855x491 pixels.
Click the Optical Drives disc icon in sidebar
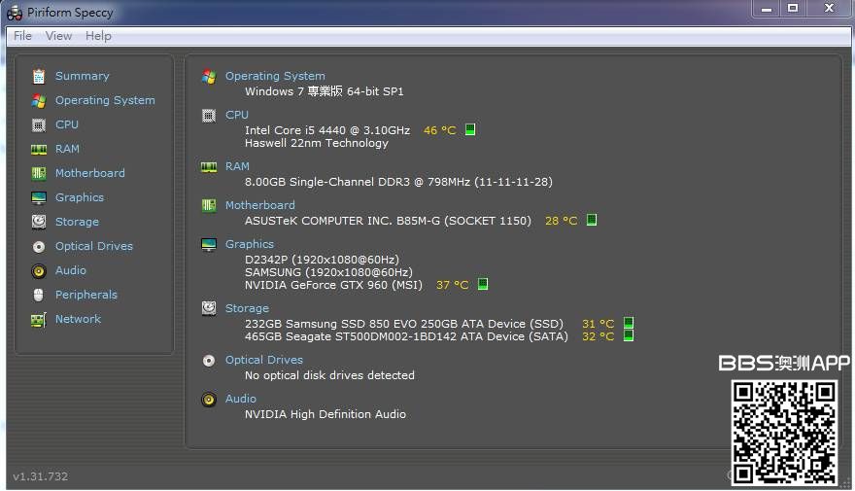tap(39, 246)
